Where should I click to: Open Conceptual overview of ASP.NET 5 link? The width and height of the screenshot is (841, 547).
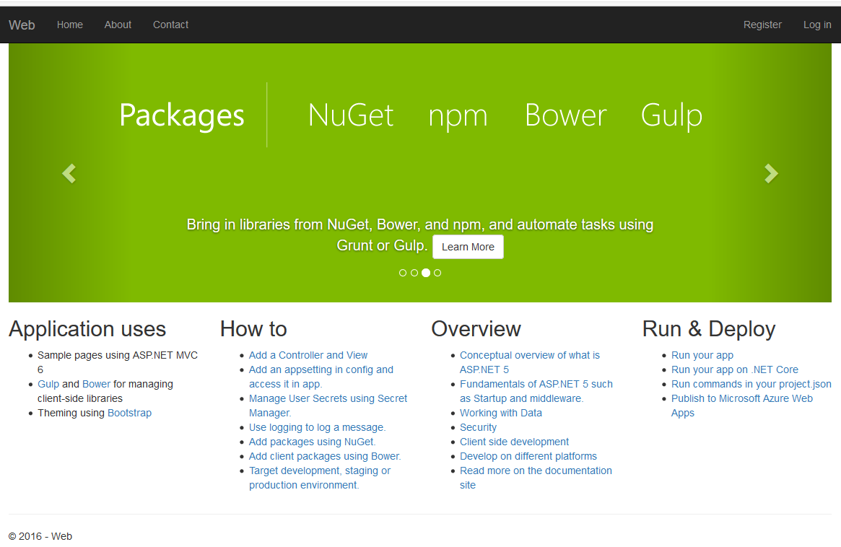tap(529, 362)
